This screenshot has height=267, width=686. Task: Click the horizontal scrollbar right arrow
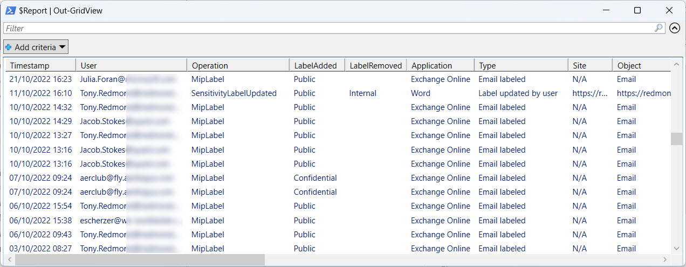(666, 260)
